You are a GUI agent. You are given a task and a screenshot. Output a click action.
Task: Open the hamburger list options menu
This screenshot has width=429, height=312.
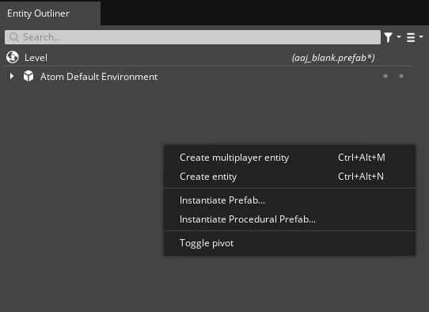click(414, 37)
